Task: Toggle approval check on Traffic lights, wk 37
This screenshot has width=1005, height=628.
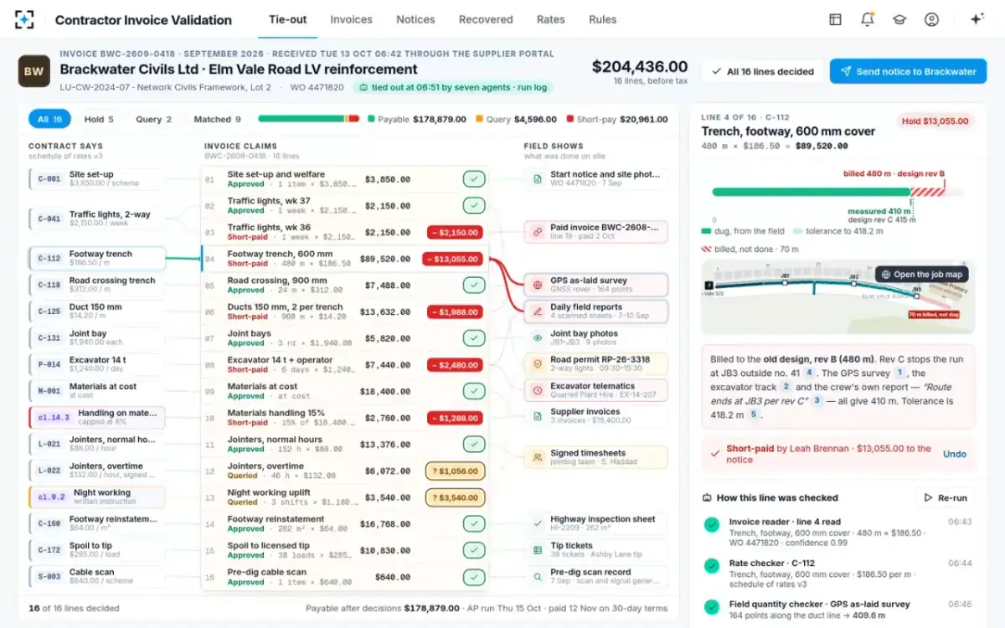Action: point(474,206)
